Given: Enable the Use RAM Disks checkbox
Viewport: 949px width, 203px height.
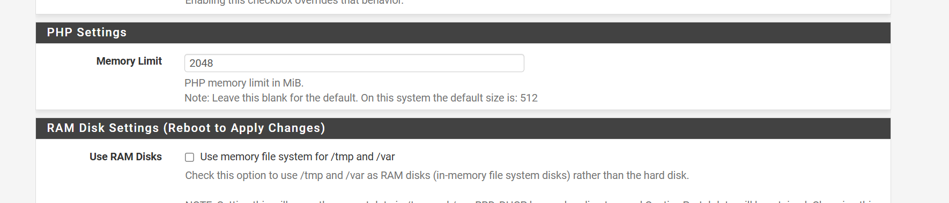Looking at the screenshot, I should (x=189, y=157).
